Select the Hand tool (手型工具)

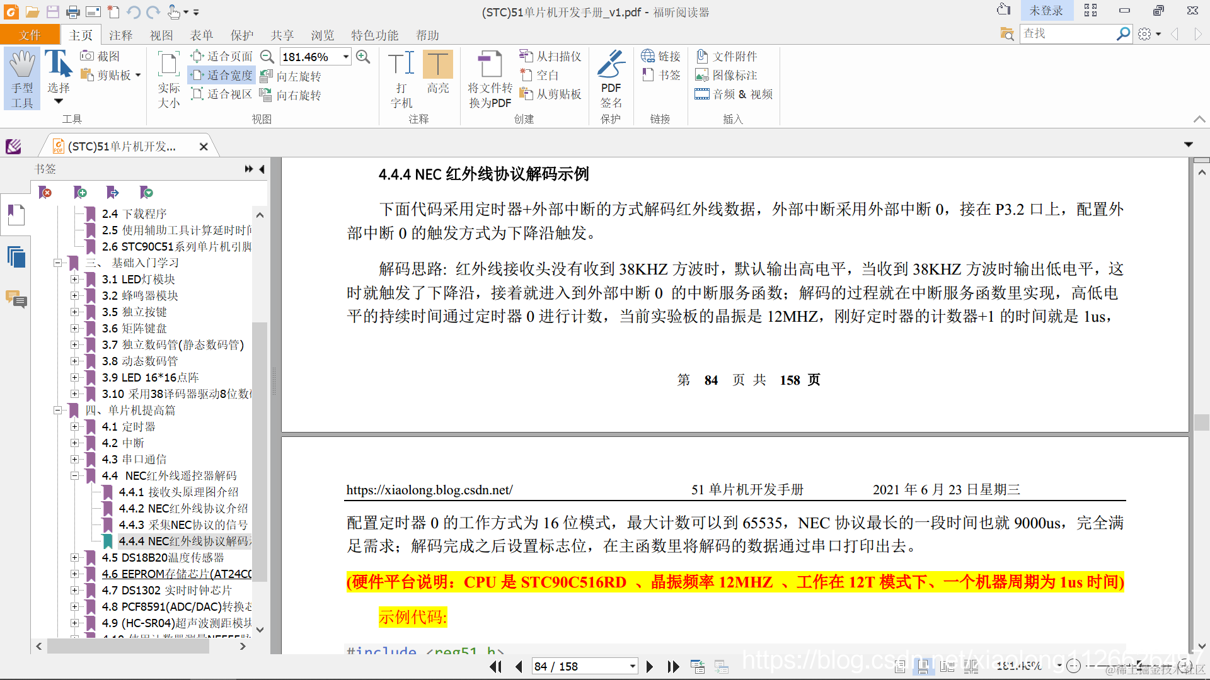click(x=22, y=79)
